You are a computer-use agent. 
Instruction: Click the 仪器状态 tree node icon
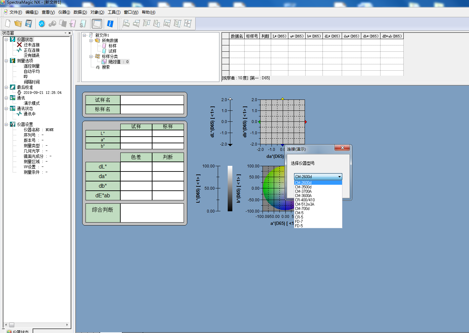tap(13, 39)
